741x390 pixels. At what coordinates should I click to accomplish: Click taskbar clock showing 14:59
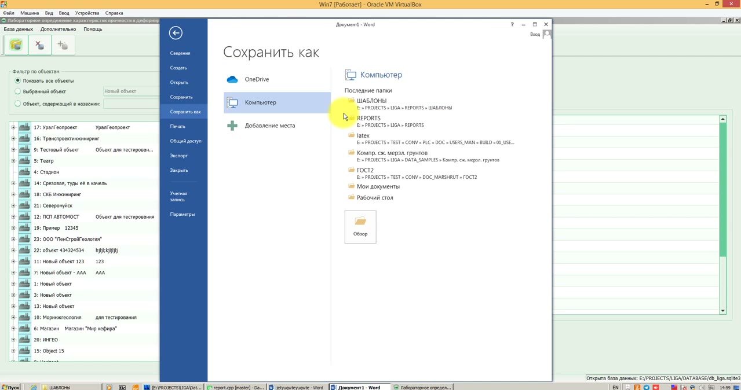[724, 387]
